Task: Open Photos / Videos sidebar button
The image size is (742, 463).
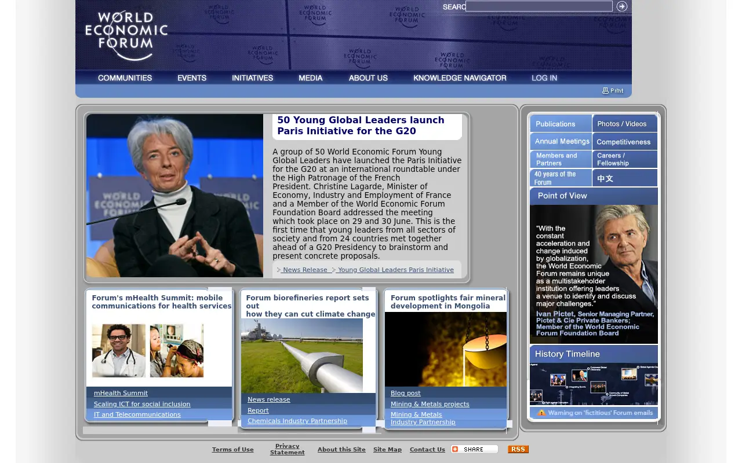Action: [x=625, y=123]
